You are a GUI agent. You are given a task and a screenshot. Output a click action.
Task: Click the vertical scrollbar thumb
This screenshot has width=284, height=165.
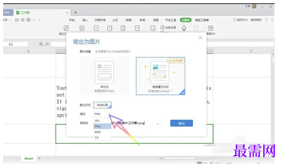click(x=273, y=60)
